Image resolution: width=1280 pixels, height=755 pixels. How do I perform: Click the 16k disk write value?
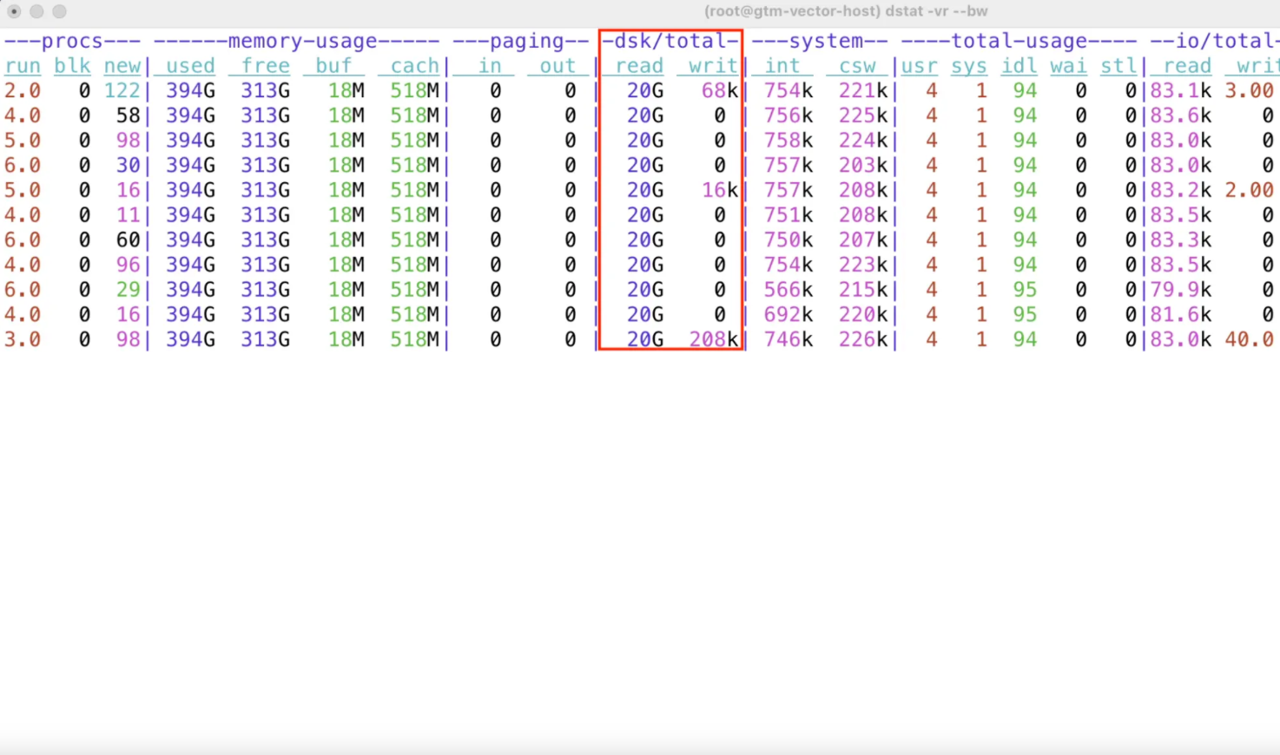tap(720, 190)
